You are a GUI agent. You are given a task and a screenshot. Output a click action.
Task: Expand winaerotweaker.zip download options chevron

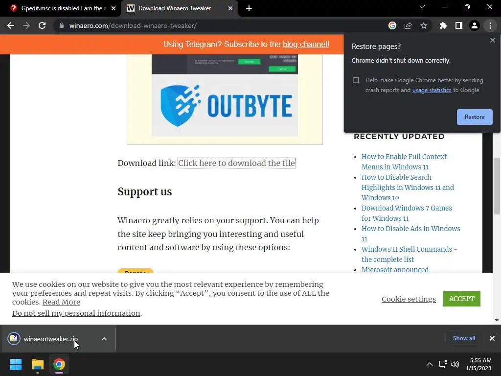click(104, 339)
